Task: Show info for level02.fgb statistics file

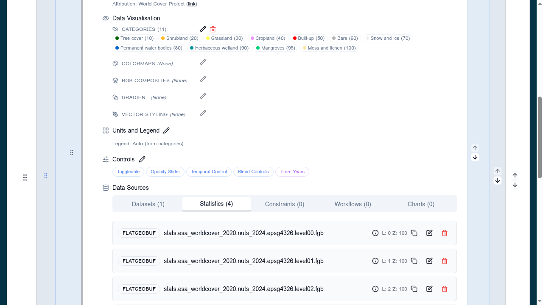Action: (375, 289)
